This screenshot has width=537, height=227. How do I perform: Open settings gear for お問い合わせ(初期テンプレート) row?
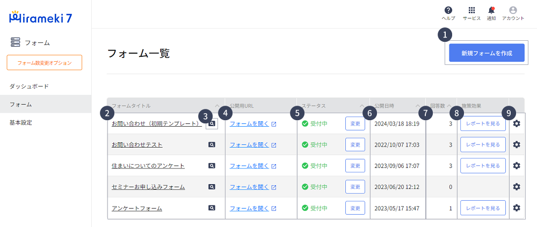pyautogui.click(x=517, y=123)
